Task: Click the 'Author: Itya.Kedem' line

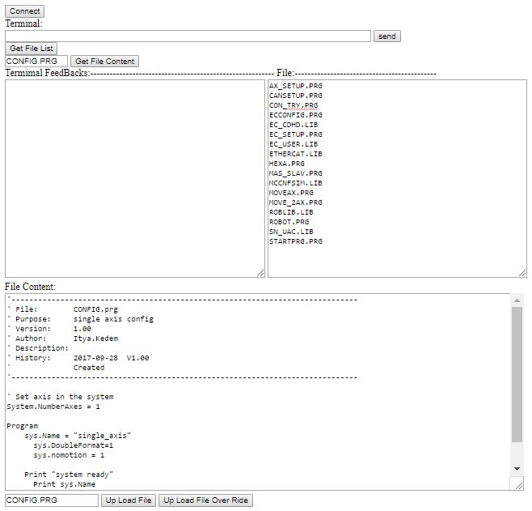Action: coord(63,339)
